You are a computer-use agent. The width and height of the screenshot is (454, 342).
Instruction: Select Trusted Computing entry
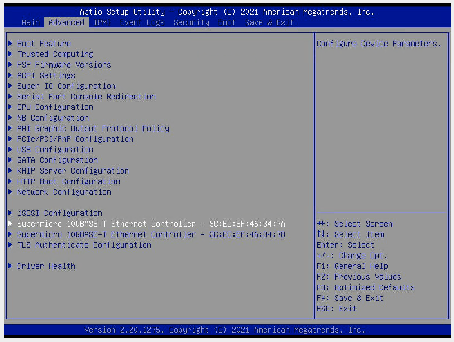pos(54,54)
